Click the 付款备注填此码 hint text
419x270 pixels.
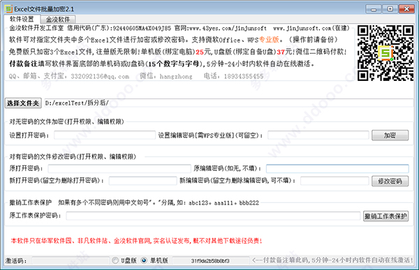pyautogui.click(x=332, y=260)
